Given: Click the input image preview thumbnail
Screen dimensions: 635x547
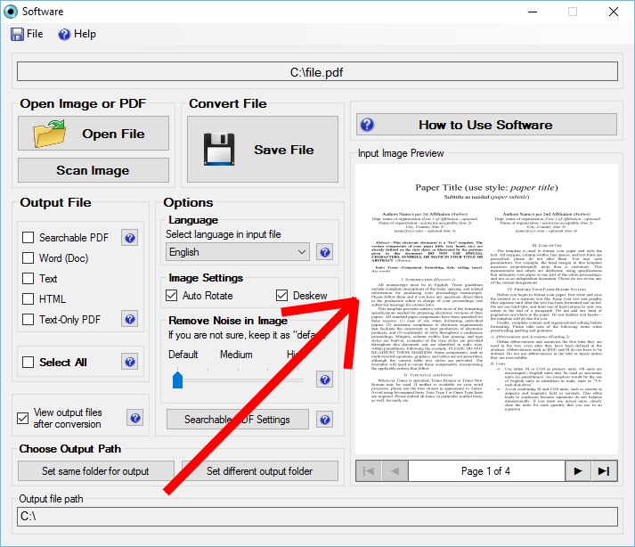Looking at the screenshot, I should (486, 309).
